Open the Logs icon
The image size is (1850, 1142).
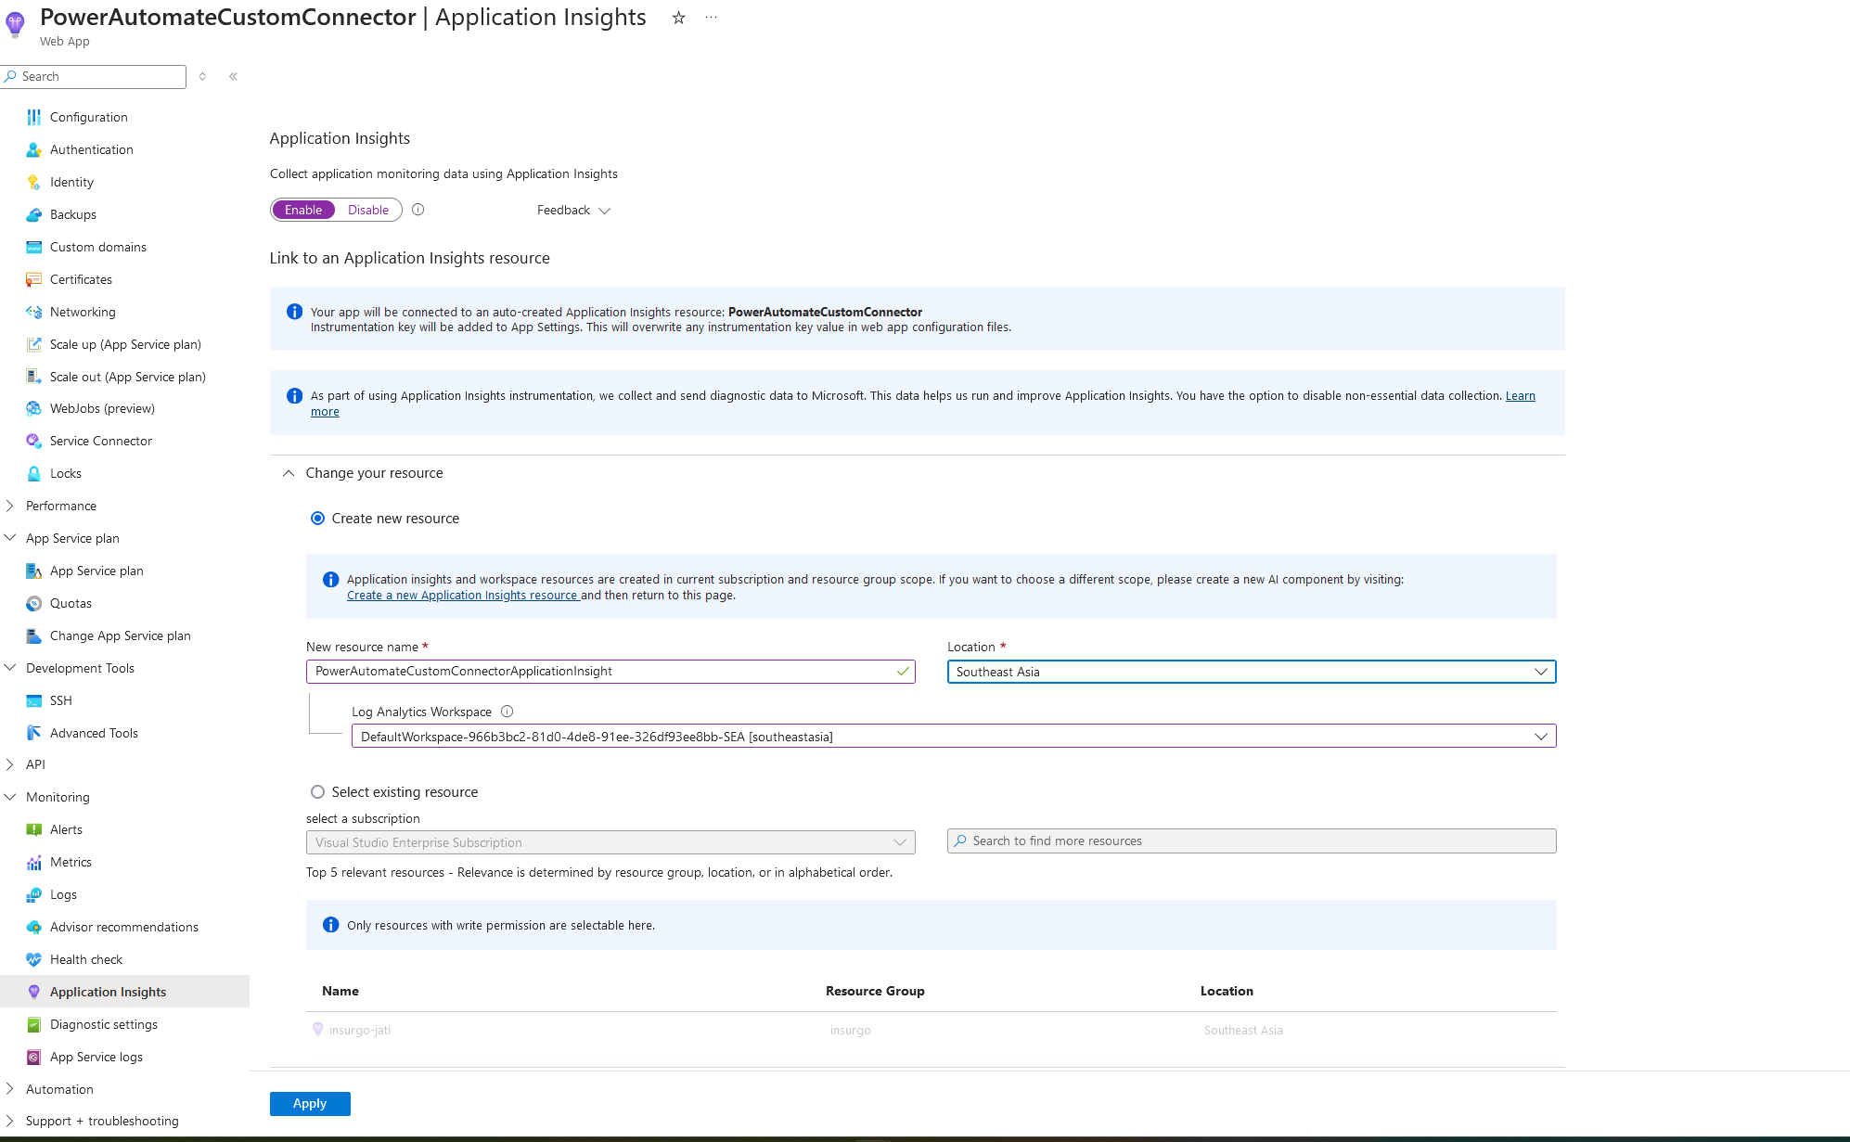click(33, 894)
